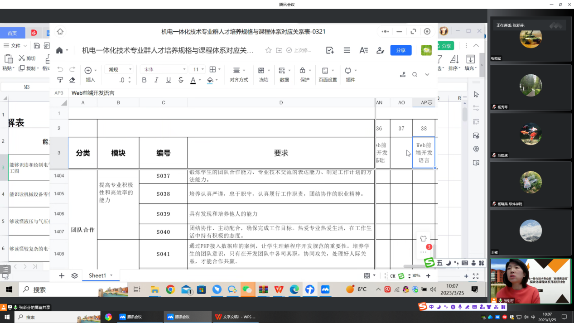This screenshot has height=323, width=574.
Task: Select the format painter tool
Action: point(60,80)
